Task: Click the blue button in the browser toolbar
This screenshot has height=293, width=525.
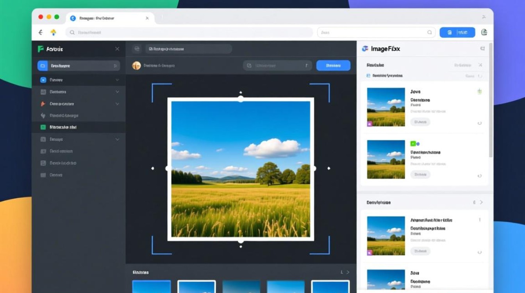Action: pyautogui.click(x=457, y=32)
